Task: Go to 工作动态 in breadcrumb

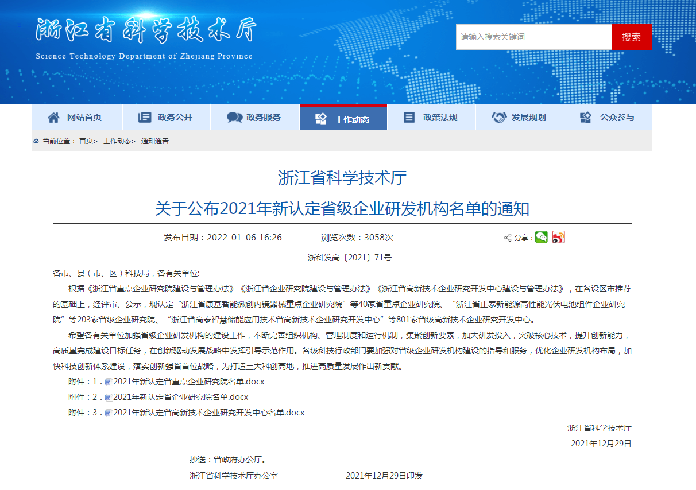Action: point(117,141)
